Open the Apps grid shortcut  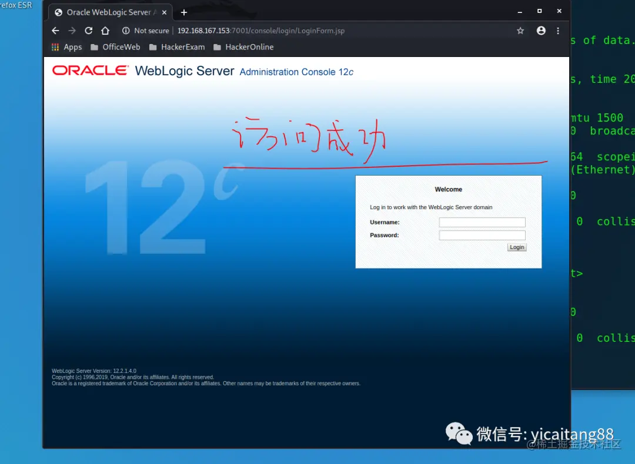(x=67, y=48)
